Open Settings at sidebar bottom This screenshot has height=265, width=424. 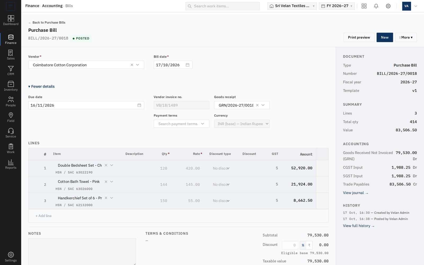(x=11, y=257)
